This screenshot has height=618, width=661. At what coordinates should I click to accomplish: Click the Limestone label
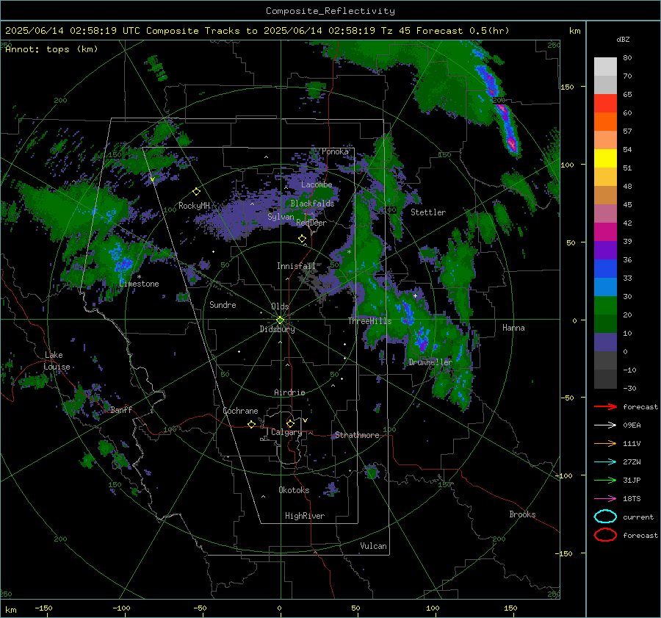(139, 284)
